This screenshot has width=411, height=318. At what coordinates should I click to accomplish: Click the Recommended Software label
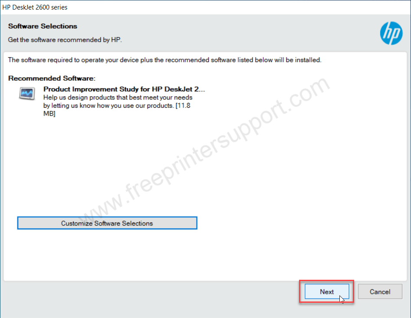(52, 79)
